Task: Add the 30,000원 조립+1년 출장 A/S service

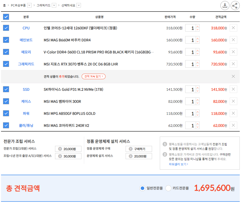Action: 68,156
